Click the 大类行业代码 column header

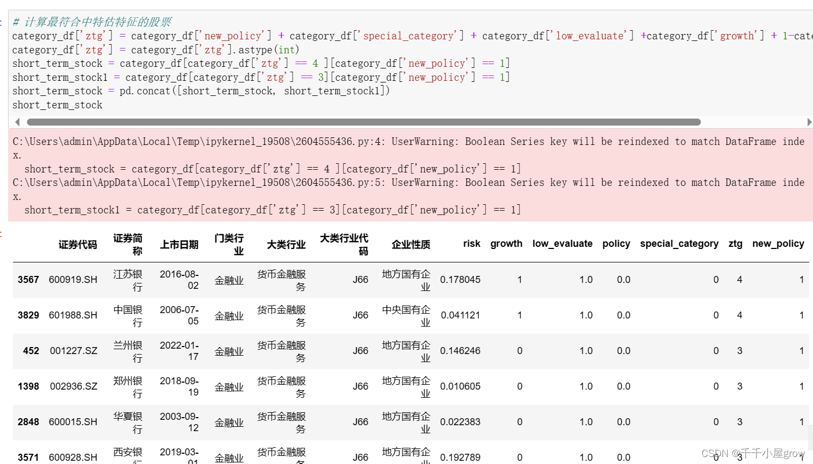[344, 245]
